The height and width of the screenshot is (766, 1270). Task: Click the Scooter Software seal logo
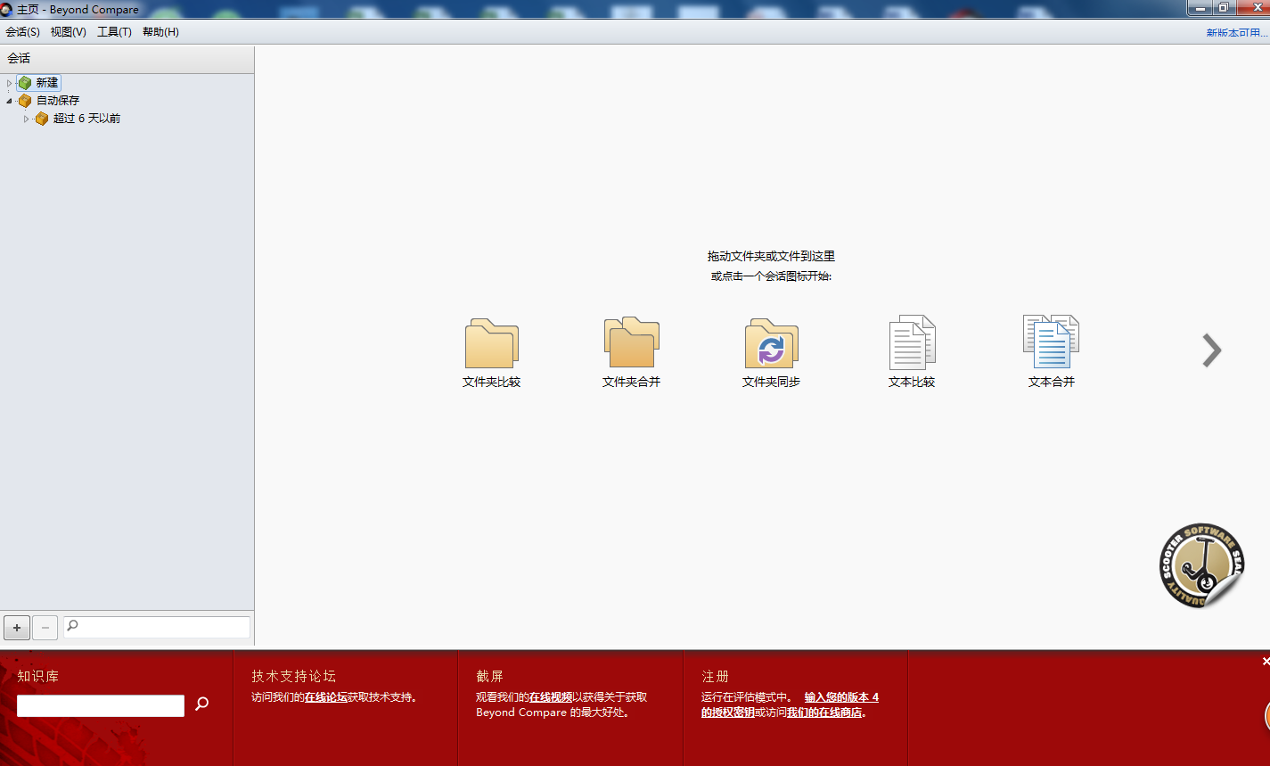[x=1200, y=565]
